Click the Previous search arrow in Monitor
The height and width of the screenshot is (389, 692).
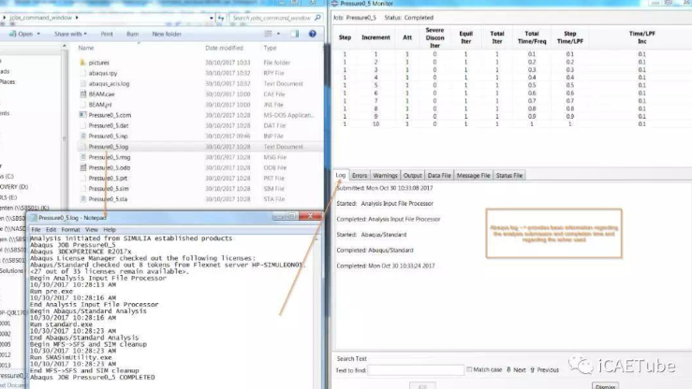click(532, 370)
